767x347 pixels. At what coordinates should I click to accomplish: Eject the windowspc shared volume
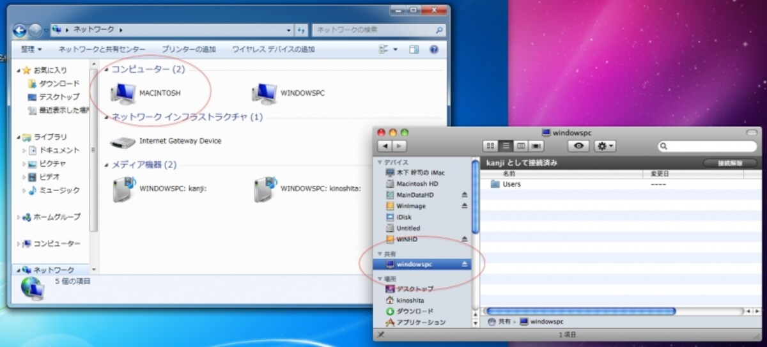click(x=465, y=264)
